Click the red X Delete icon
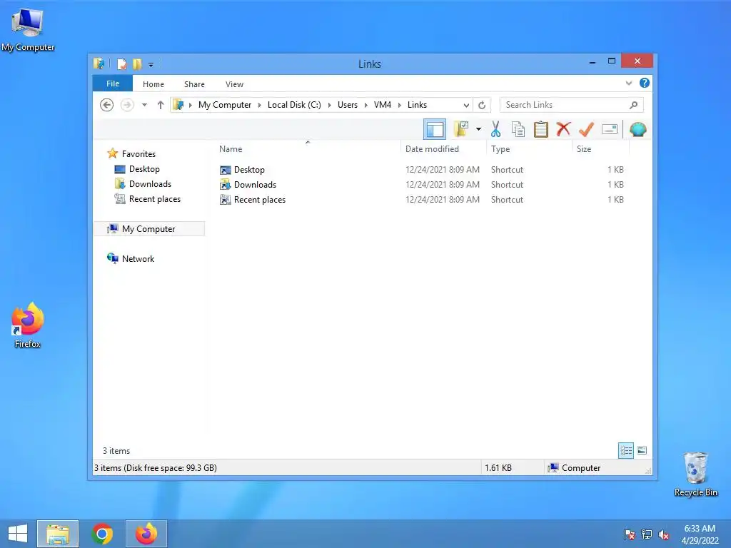The height and width of the screenshot is (548, 731). [563, 129]
